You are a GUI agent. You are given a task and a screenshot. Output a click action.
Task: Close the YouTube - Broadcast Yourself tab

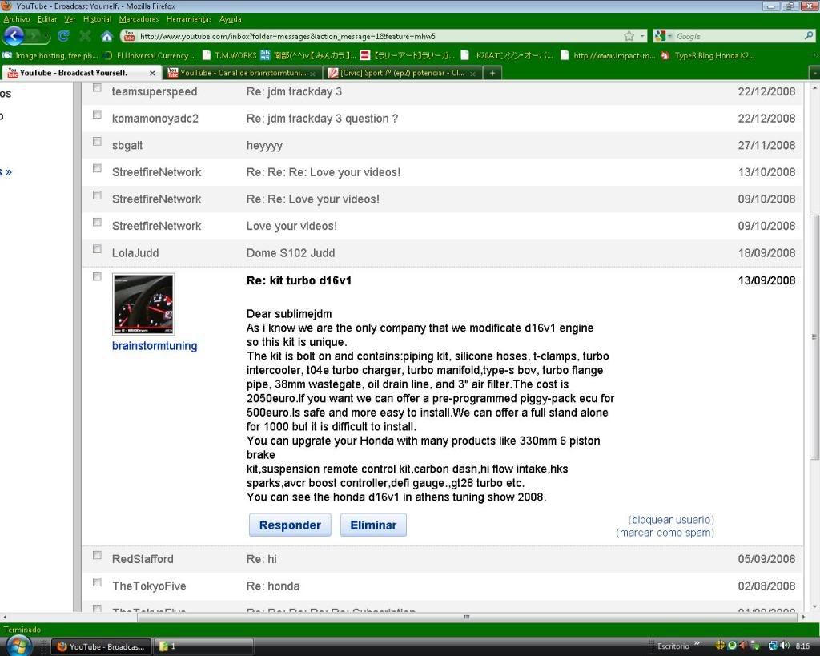(x=152, y=73)
